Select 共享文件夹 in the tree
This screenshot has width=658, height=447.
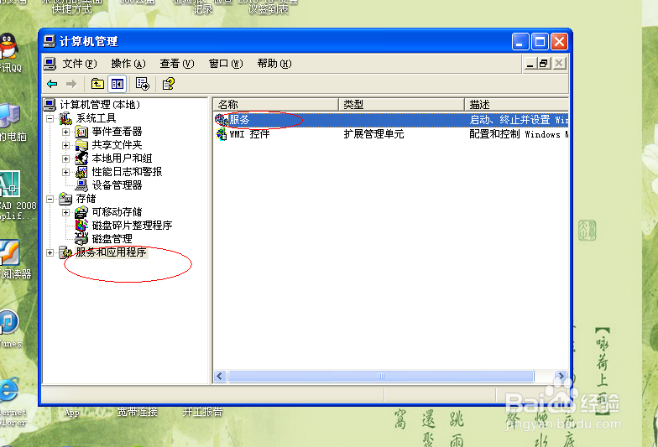tap(117, 145)
